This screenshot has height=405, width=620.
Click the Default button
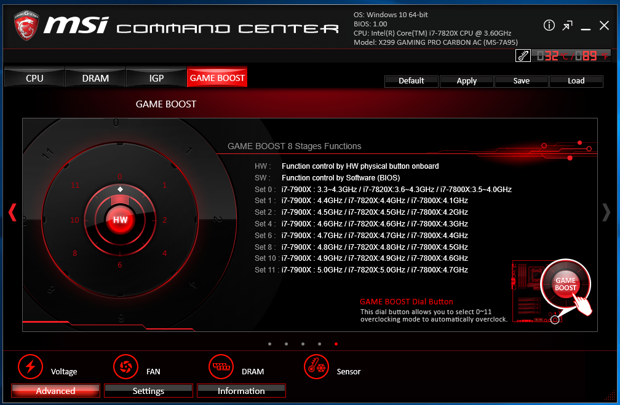tap(411, 81)
